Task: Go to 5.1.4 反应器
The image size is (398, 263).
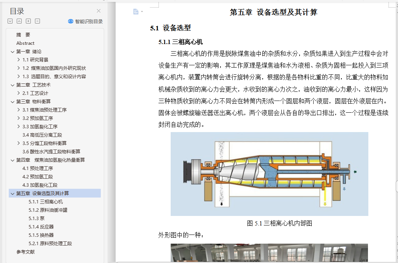Action: point(41,227)
